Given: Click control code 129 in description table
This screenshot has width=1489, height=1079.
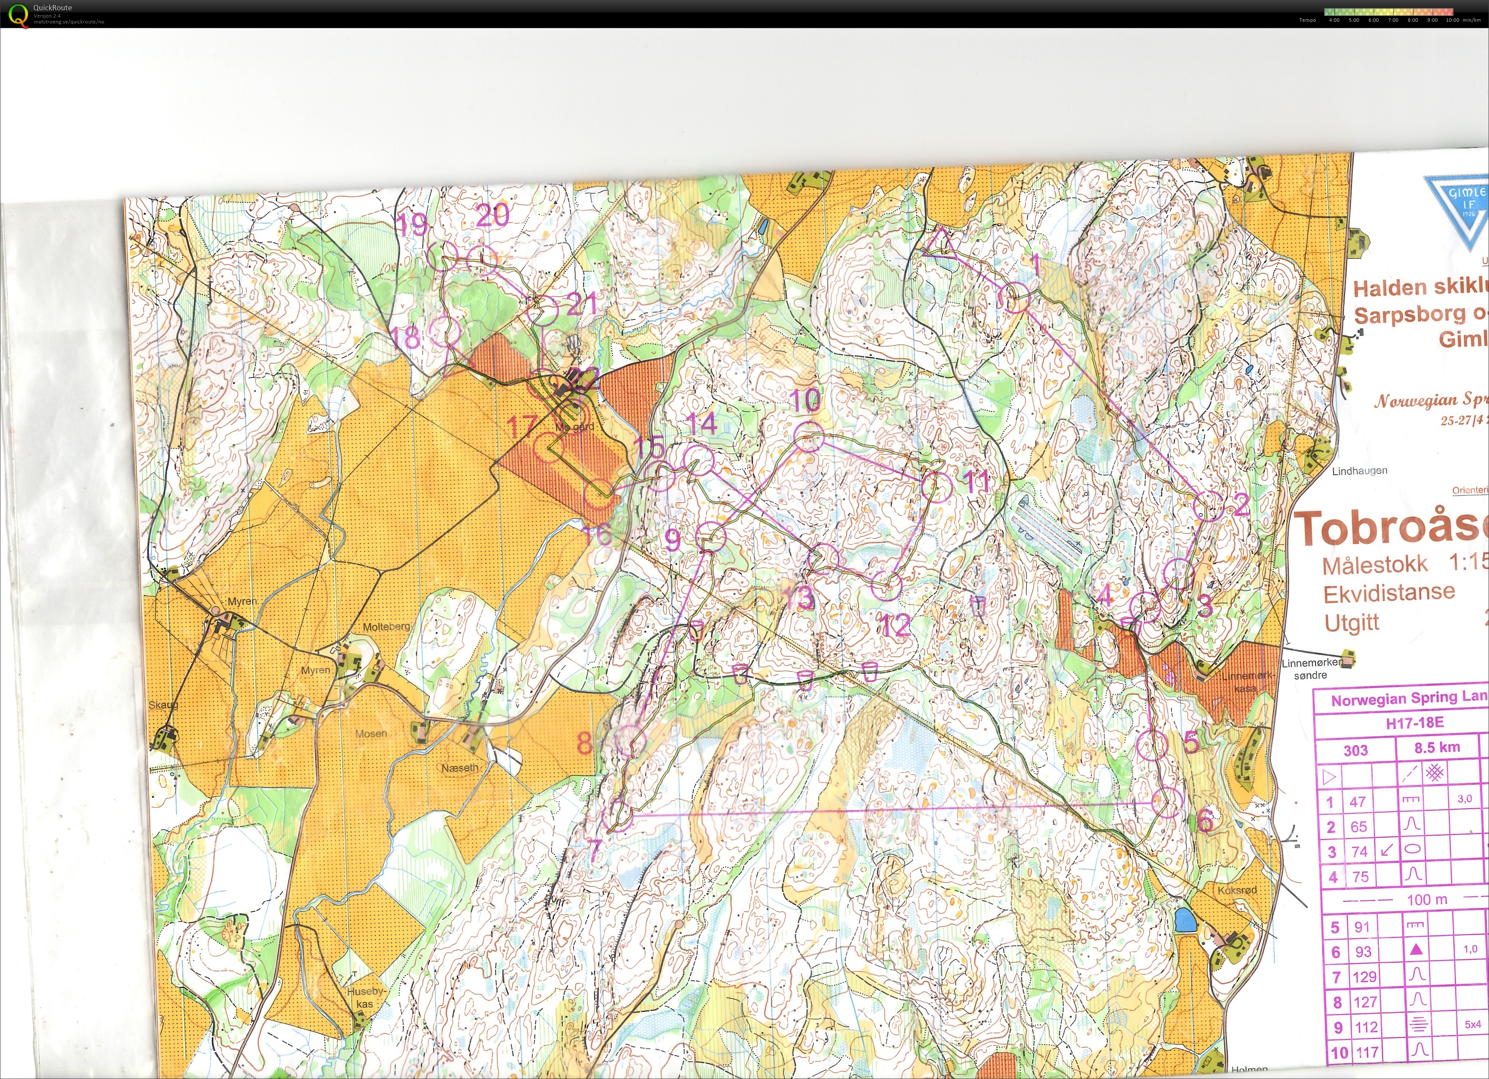Looking at the screenshot, I should 1364,977.
